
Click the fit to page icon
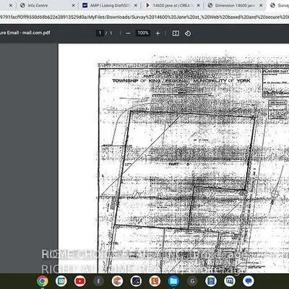176,33
